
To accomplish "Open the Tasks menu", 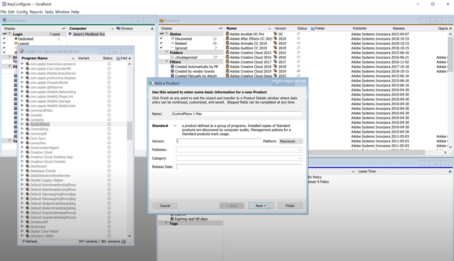I will click(x=49, y=12).
